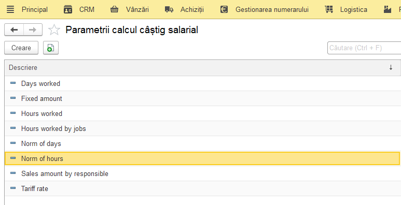The image size is (401, 205).
Task: Open the Principal menu section
Action: 35,10
